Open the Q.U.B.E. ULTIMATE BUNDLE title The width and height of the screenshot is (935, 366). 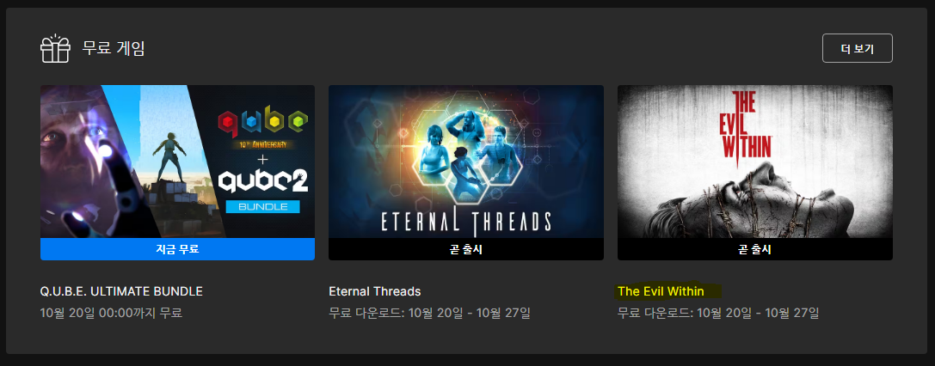[x=121, y=291]
